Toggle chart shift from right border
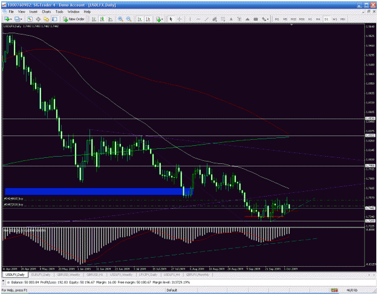 click(148, 19)
